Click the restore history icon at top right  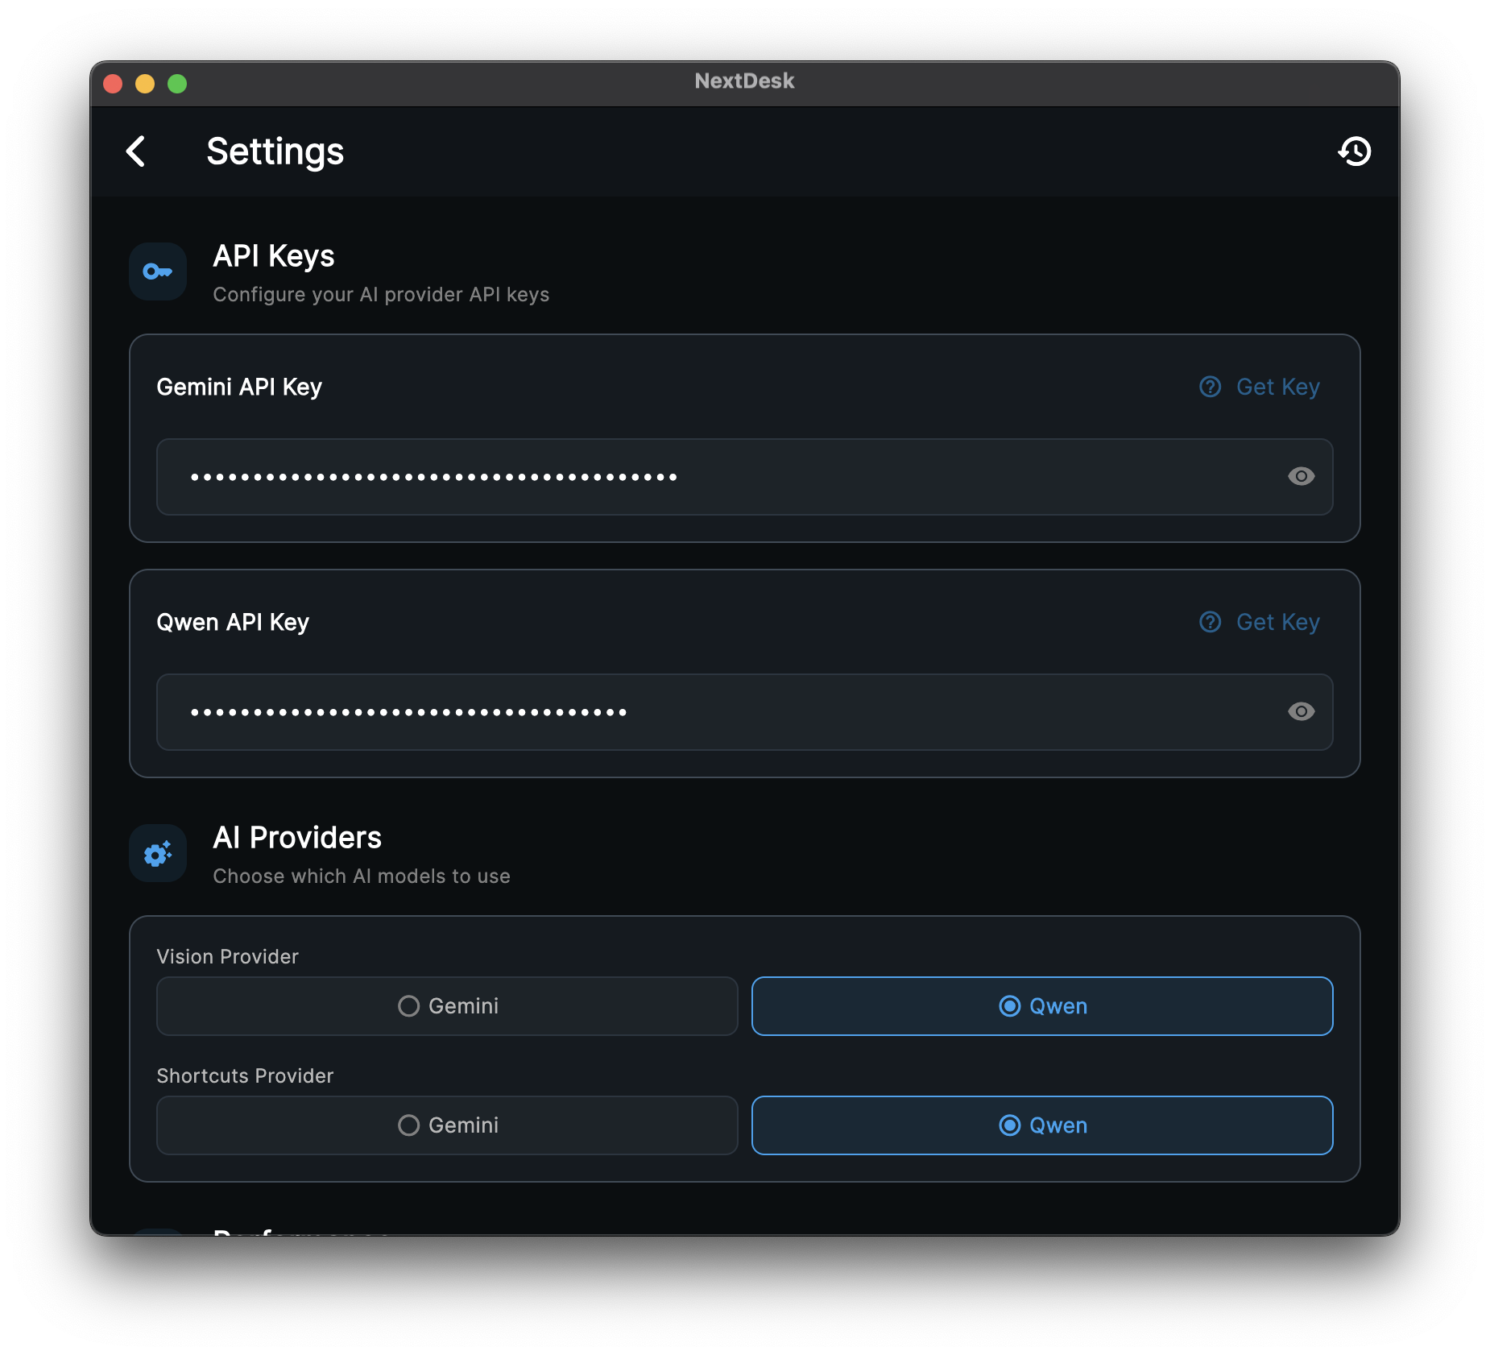tap(1355, 151)
